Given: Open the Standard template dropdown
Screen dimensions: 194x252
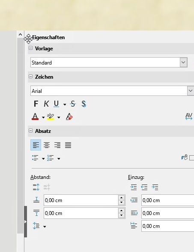Looking at the screenshot, I should 183,62.
